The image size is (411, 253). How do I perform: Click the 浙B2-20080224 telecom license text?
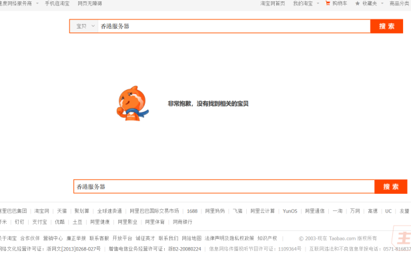tap(184, 249)
